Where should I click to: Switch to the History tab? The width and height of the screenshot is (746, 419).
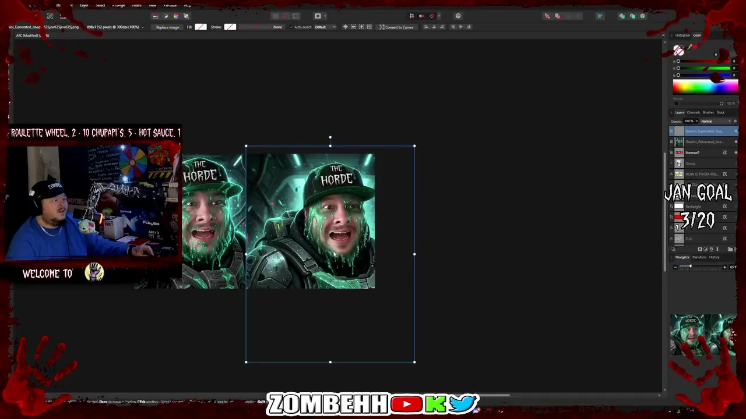714,257
